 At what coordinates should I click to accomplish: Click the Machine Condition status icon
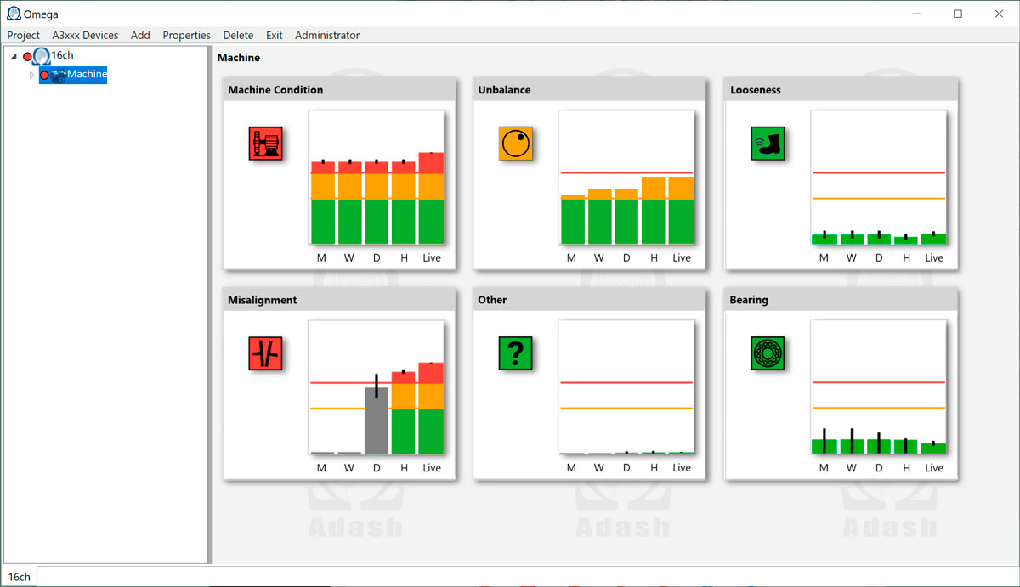point(266,144)
